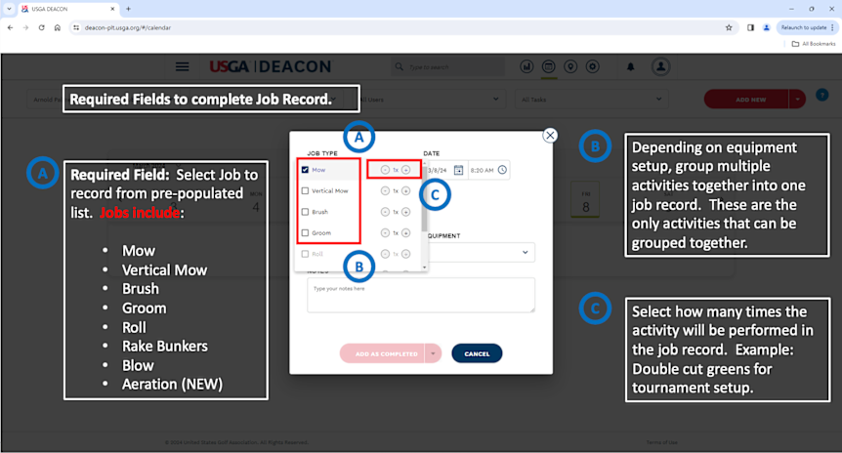Check the Roll job type
The image size is (842, 453).
pyautogui.click(x=305, y=254)
